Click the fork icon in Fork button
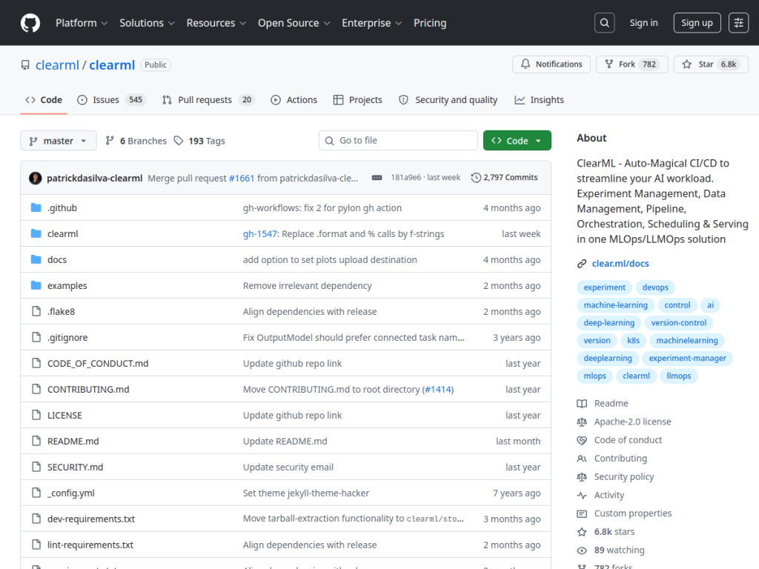 coord(609,64)
